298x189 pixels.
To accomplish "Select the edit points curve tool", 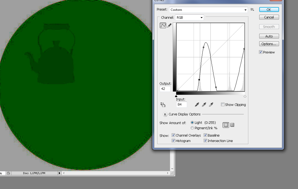I will coord(163,25).
